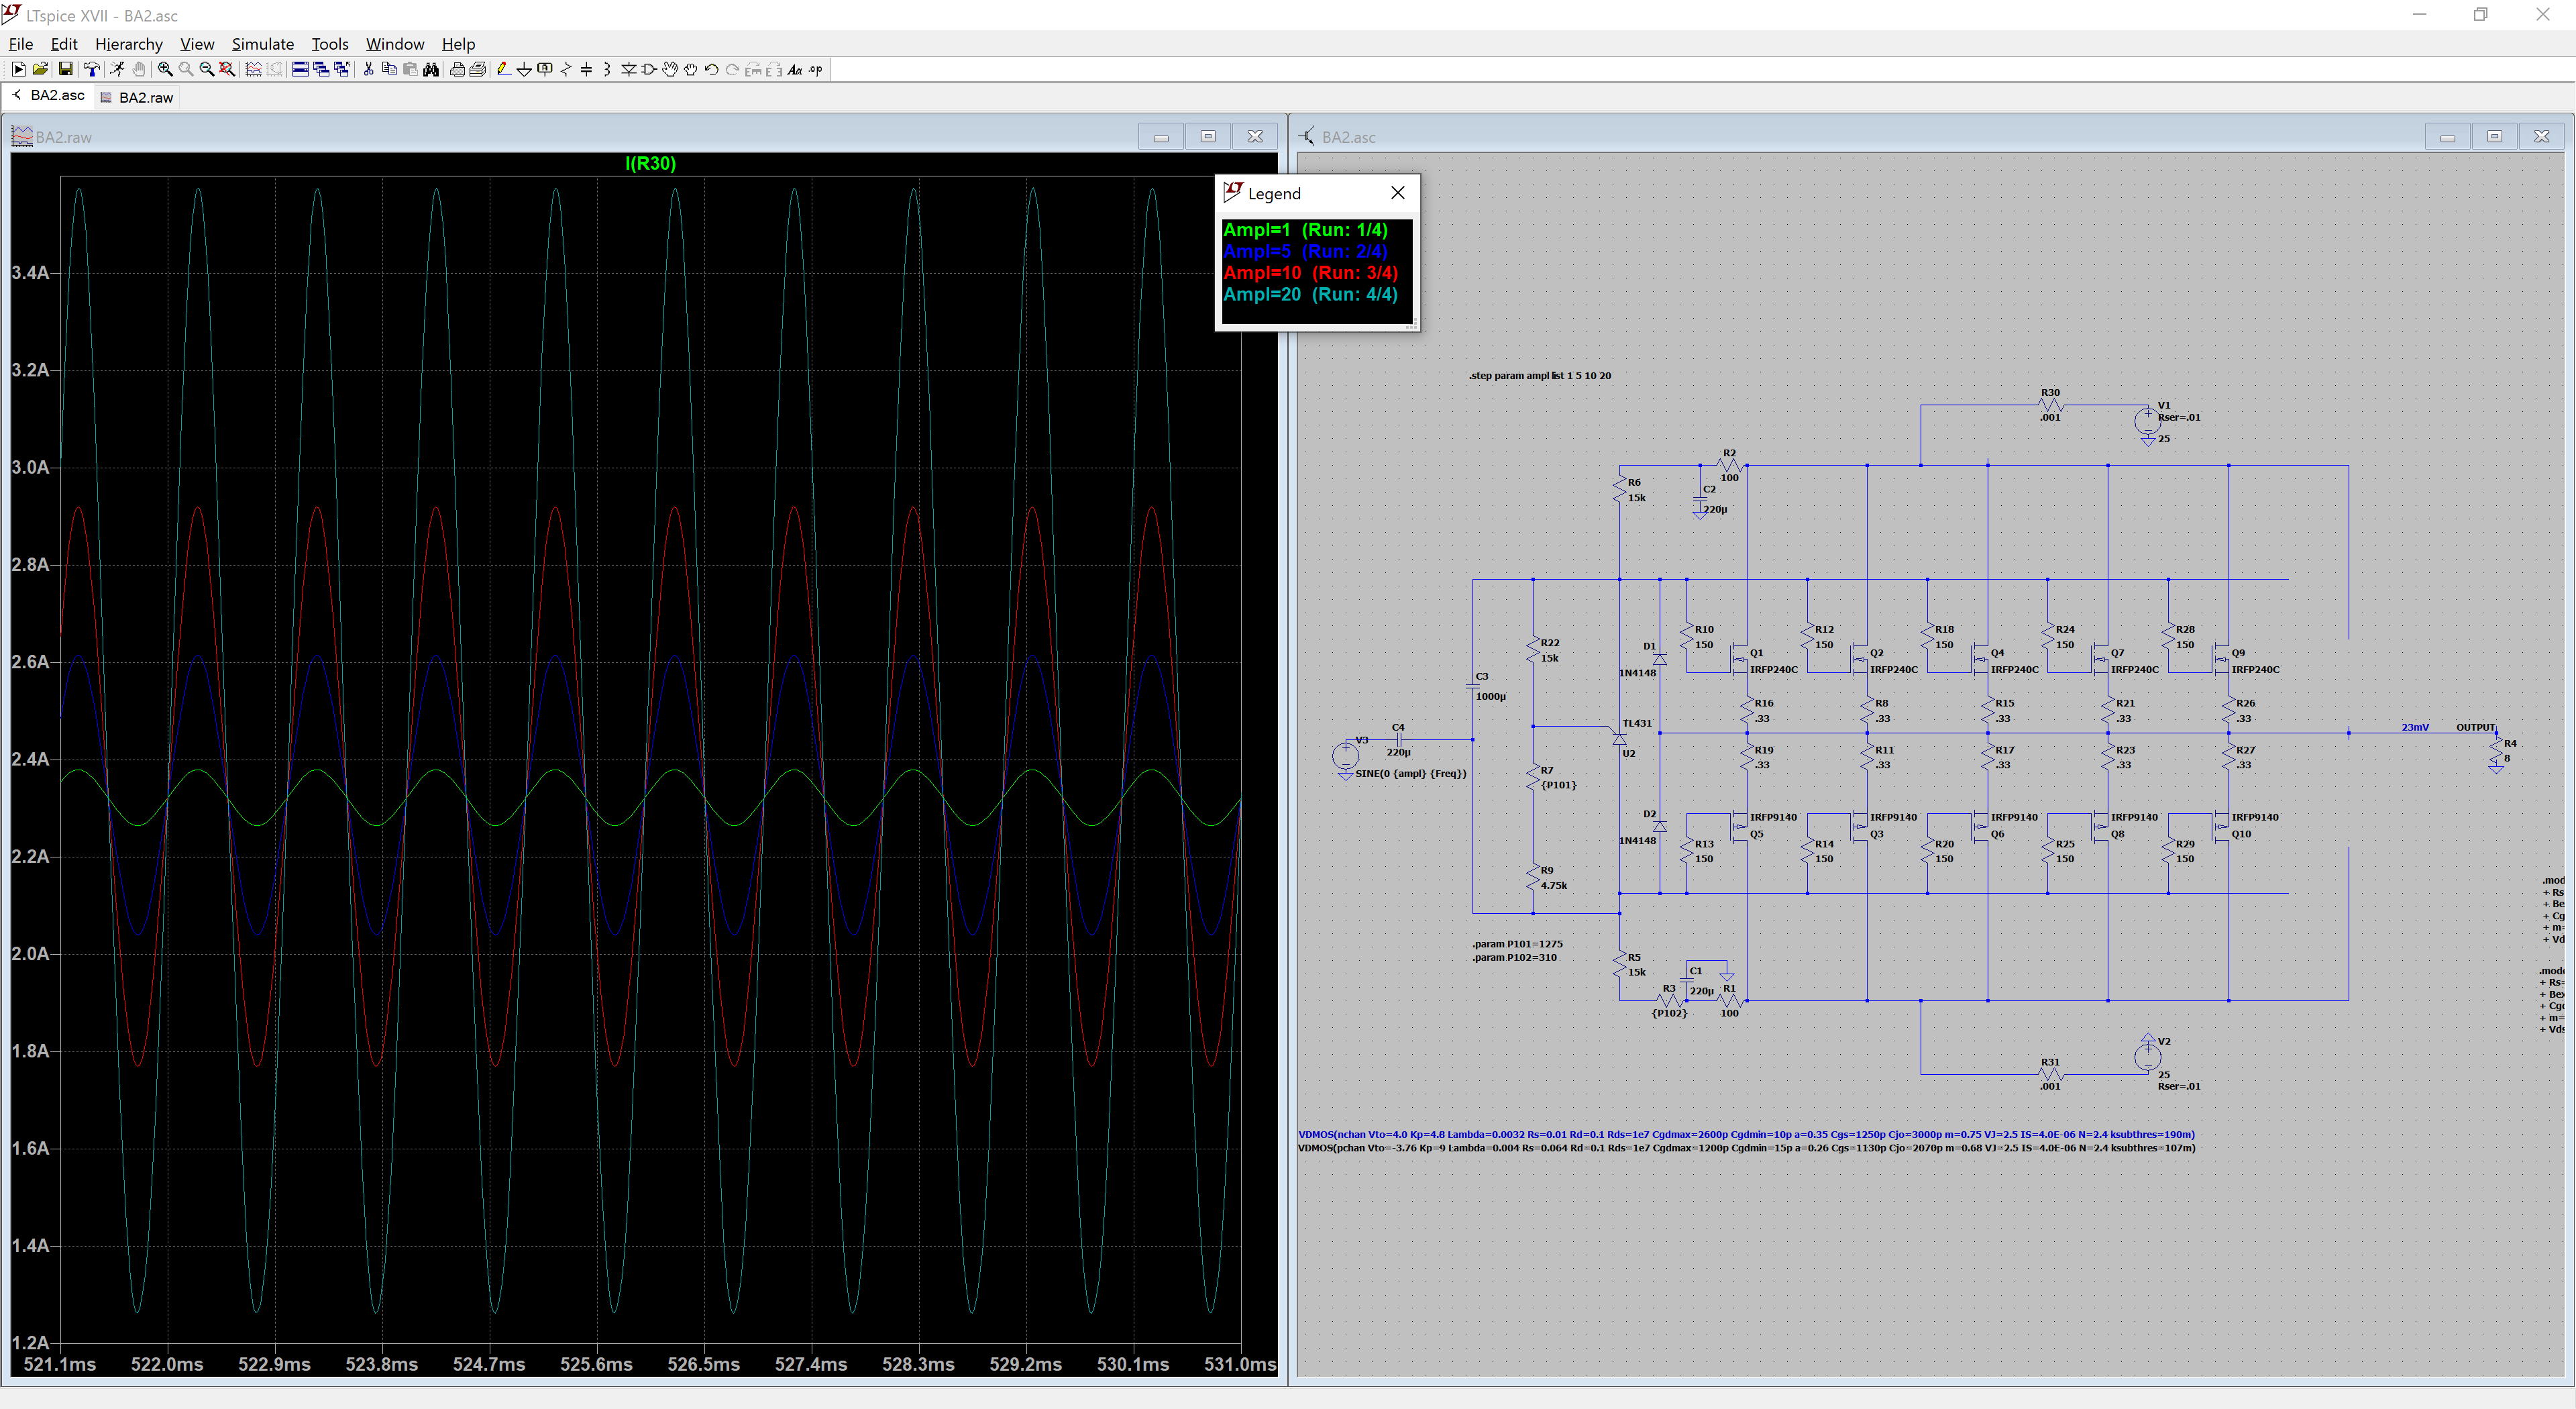The image size is (2576, 1409).
Task: Click the 2.4A label on vertical axis
Action: [30, 759]
